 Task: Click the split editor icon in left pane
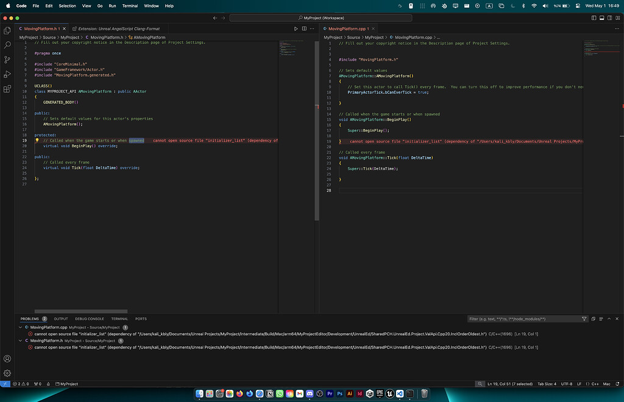click(x=304, y=29)
